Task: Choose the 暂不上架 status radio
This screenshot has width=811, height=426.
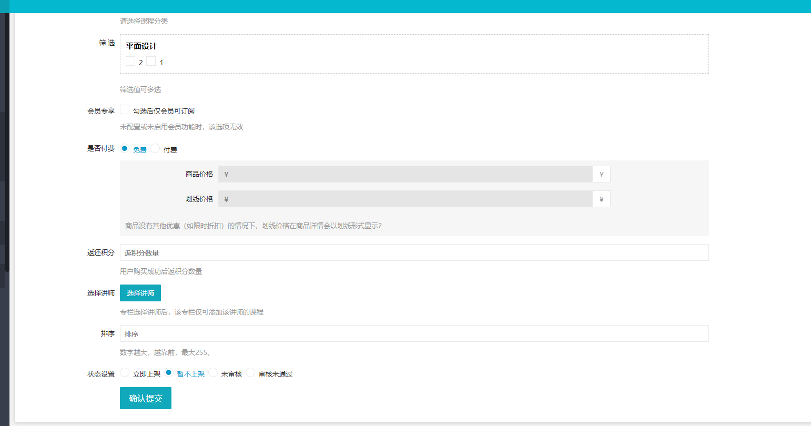Action: pyautogui.click(x=169, y=372)
